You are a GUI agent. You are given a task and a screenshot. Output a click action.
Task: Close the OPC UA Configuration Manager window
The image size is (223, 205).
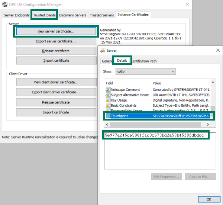pos(187,4)
